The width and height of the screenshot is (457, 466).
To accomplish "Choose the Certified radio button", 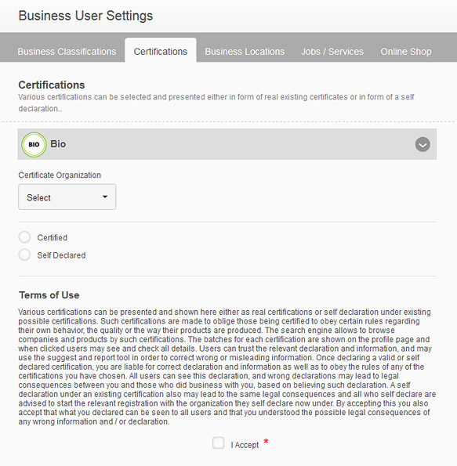I will point(24,237).
